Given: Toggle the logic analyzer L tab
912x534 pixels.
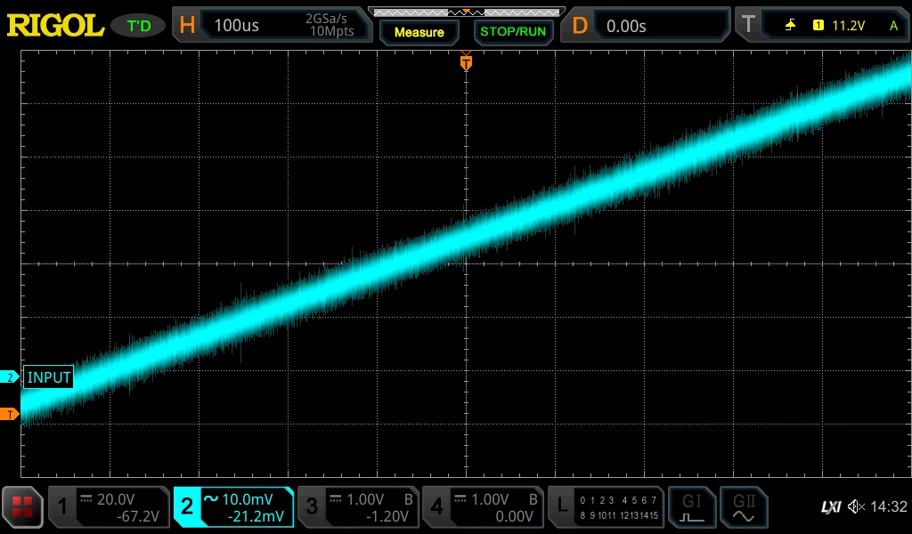Looking at the screenshot, I should (x=562, y=506).
